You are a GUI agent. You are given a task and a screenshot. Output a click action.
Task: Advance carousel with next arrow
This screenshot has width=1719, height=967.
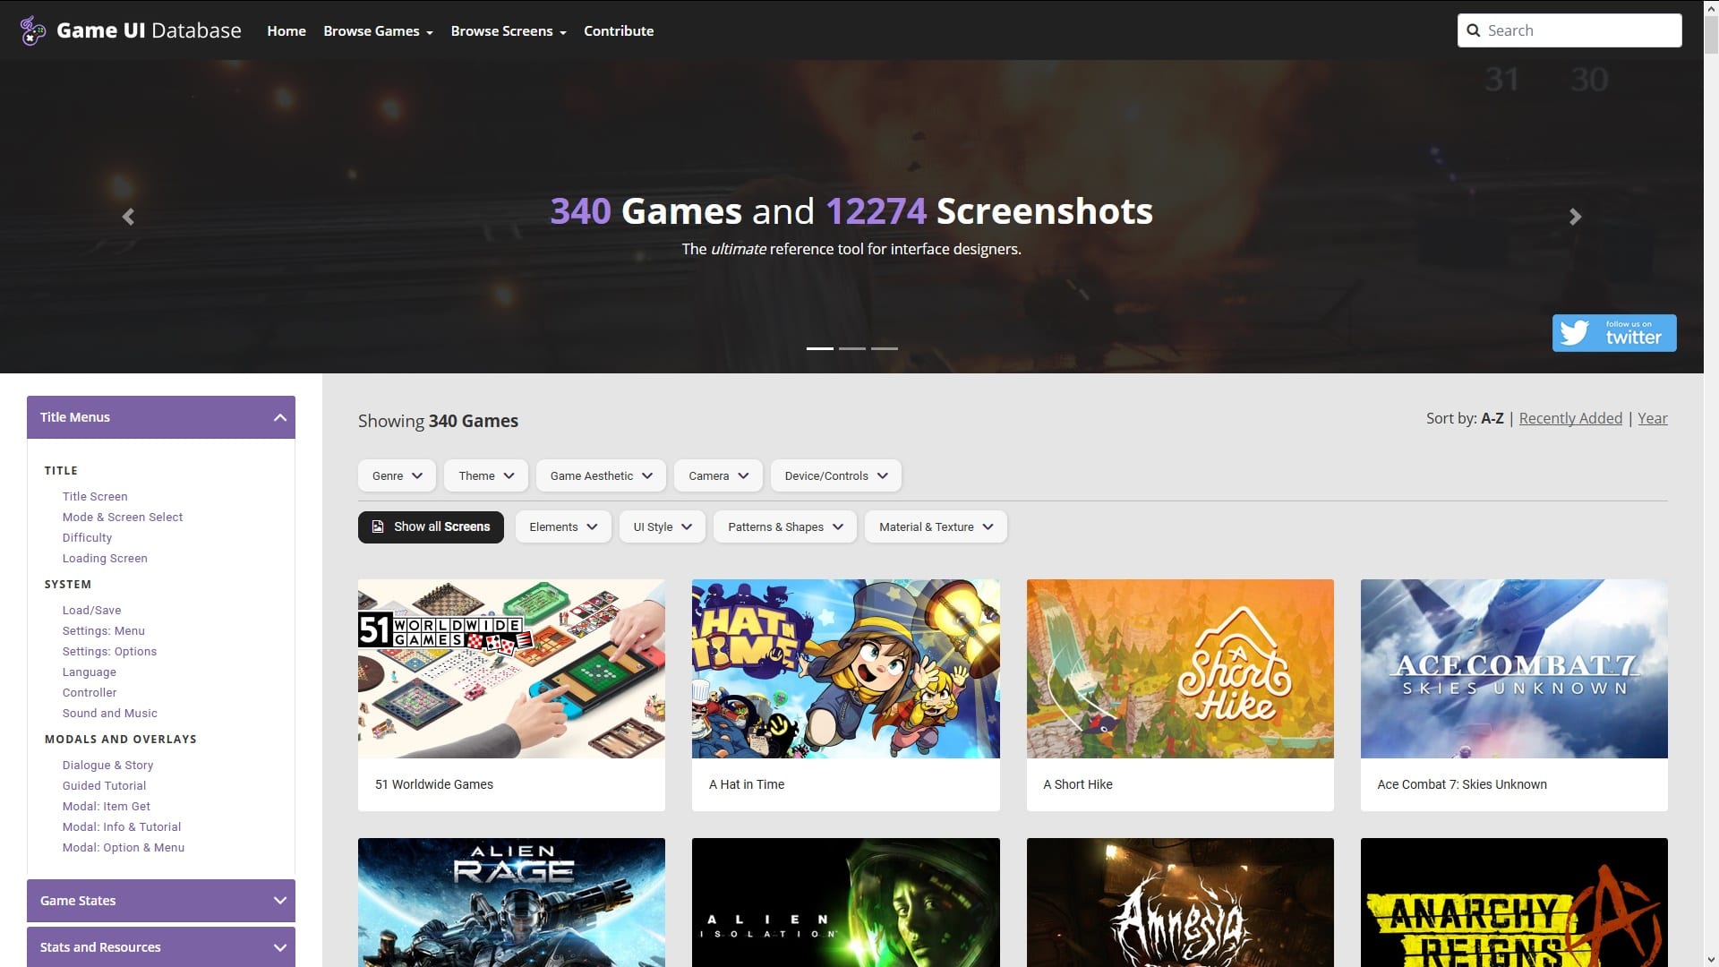[x=1575, y=217]
